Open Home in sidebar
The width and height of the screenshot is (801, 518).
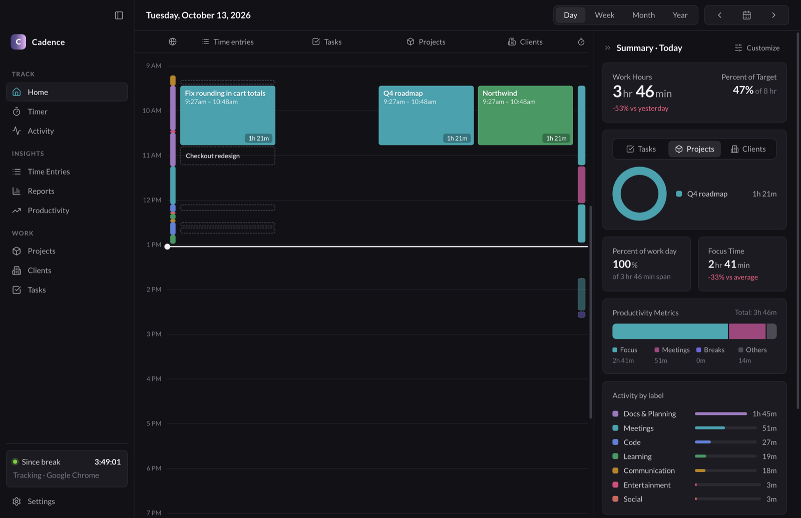[67, 92]
